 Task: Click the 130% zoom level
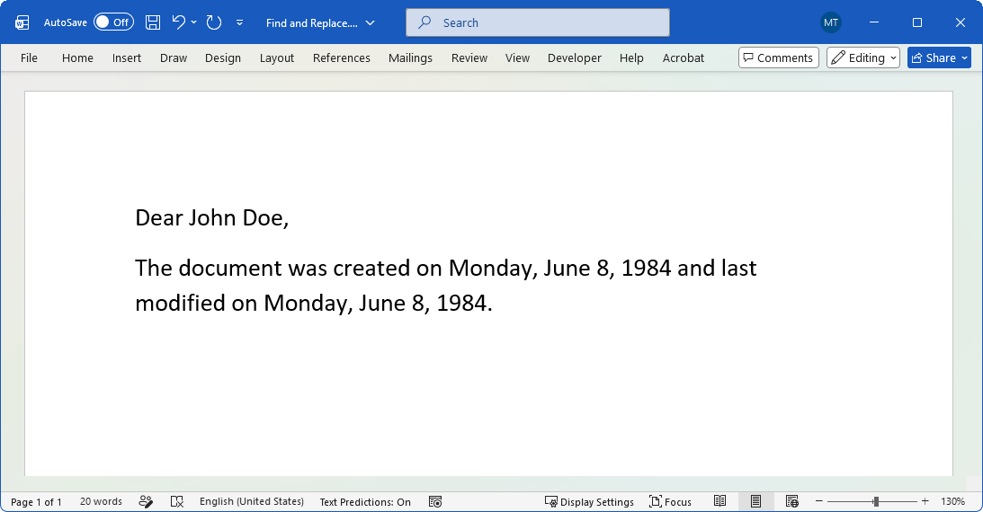click(953, 501)
